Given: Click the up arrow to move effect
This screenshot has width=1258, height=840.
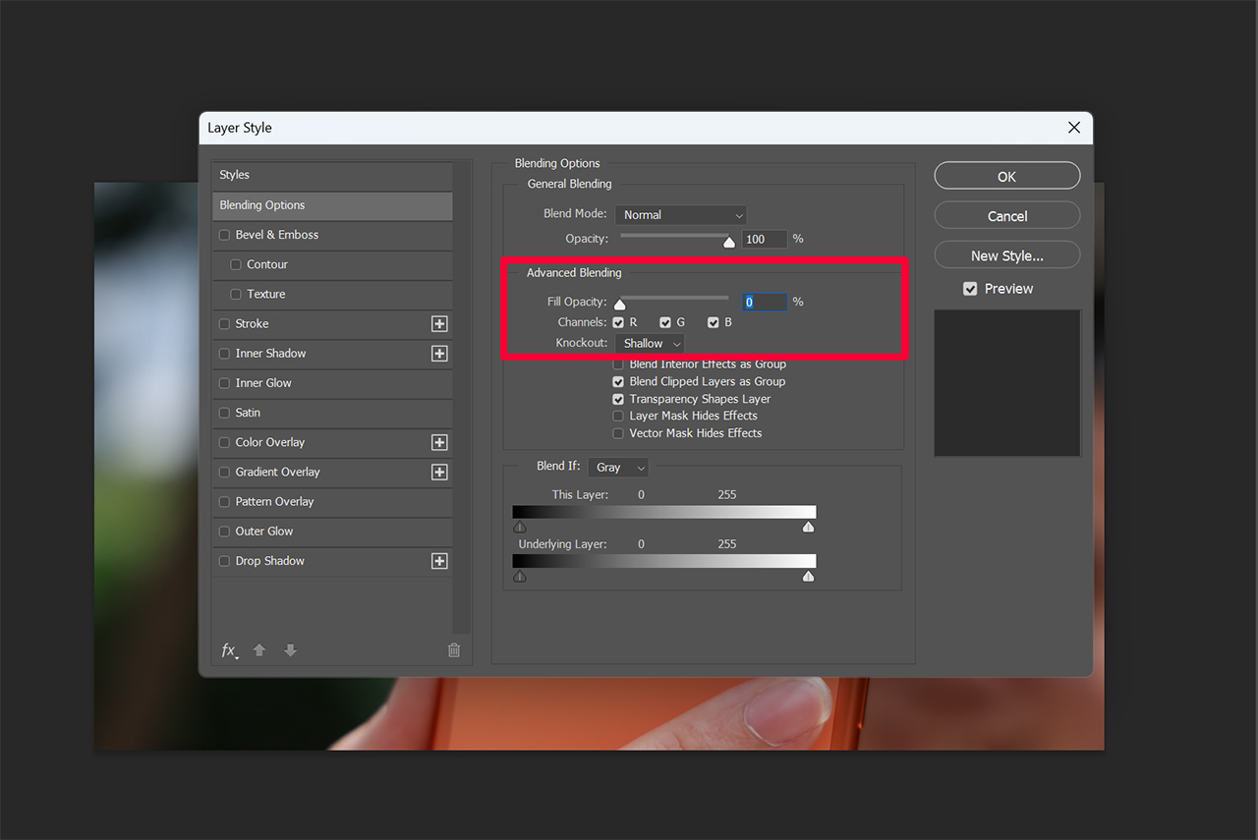Looking at the screenshot, I should (x=258, y=649).
